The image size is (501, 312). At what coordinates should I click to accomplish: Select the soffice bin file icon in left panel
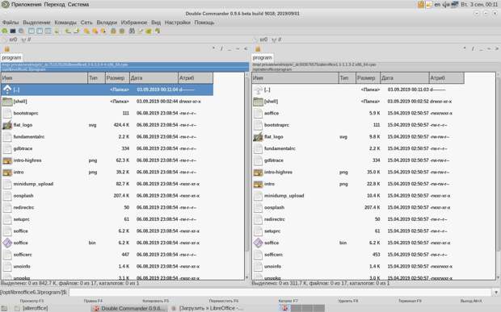(x=7, y=243)
